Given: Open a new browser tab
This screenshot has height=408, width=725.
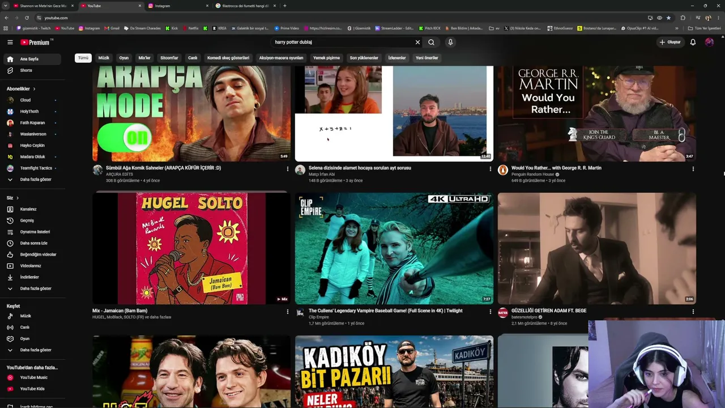Looking at the screenshot, I should pyautogui.click(x=284, y=6).
